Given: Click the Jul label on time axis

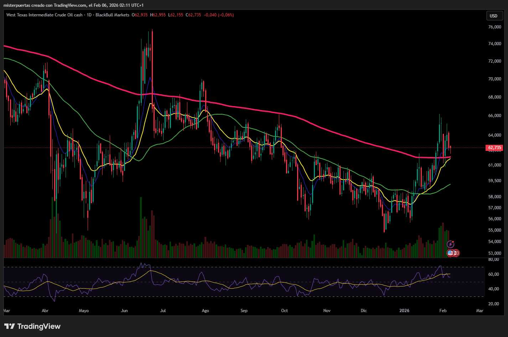Looking at the screenshot, I should coord(163,311).
